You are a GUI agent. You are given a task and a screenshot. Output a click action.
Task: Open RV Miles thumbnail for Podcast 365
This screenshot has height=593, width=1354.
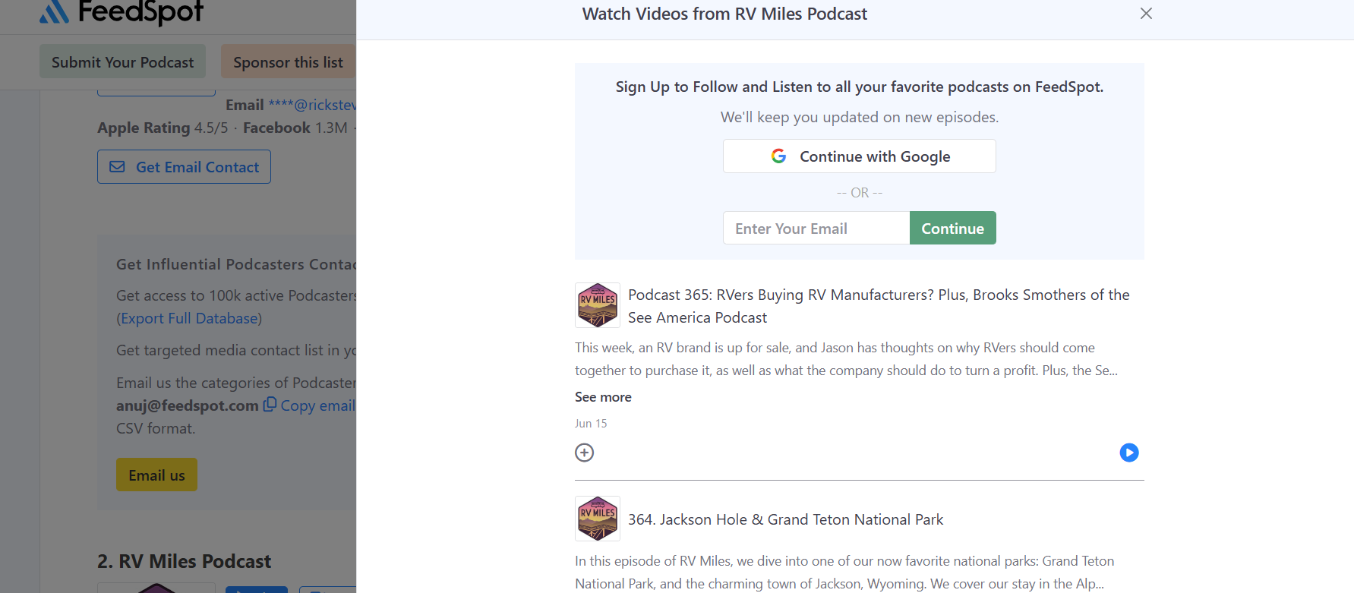coord(598,305)
